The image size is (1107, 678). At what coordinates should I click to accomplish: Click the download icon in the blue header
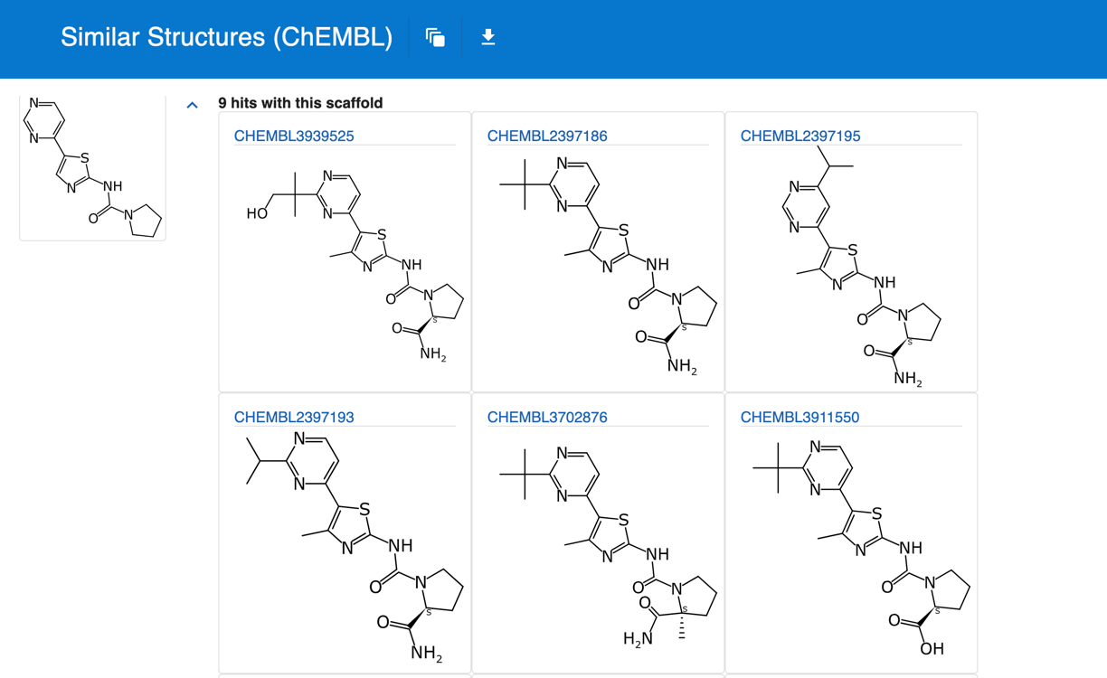coord(487,37)
